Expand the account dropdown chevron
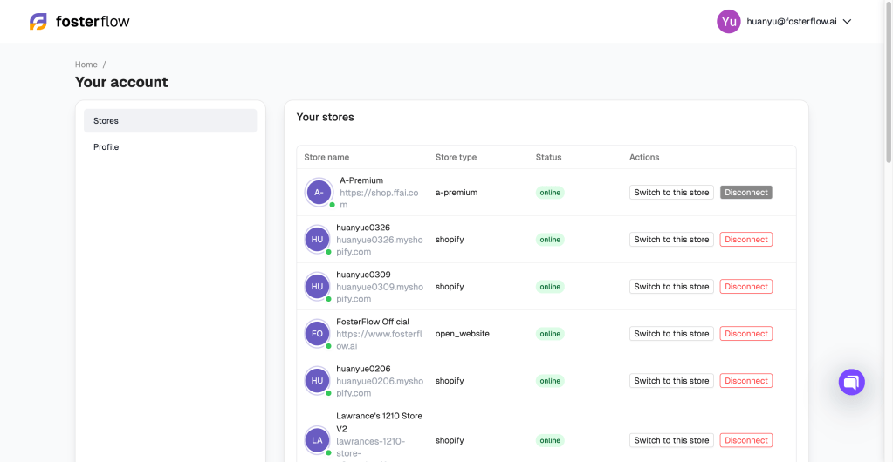 coord(847,22)
